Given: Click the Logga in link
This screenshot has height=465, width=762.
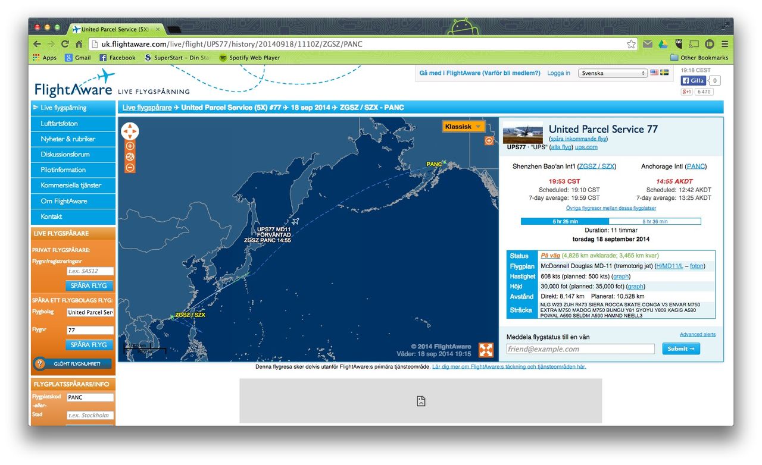Looking at the screenshot, I should click(558, 73).
